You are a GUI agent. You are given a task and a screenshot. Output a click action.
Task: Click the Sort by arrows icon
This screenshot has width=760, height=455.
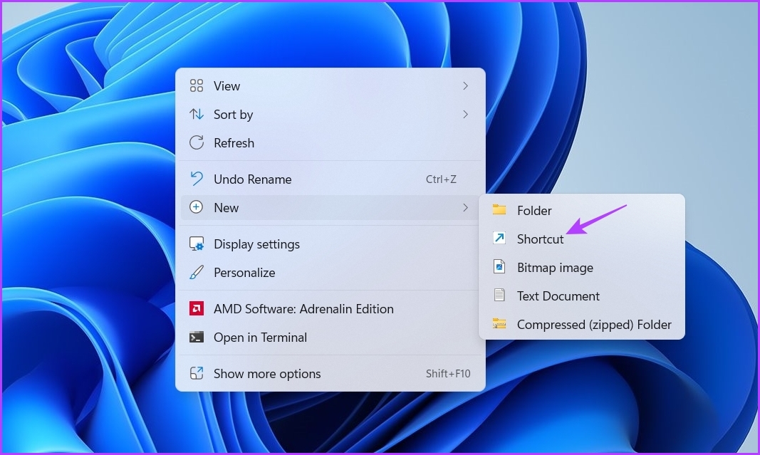tap(197, 115)
